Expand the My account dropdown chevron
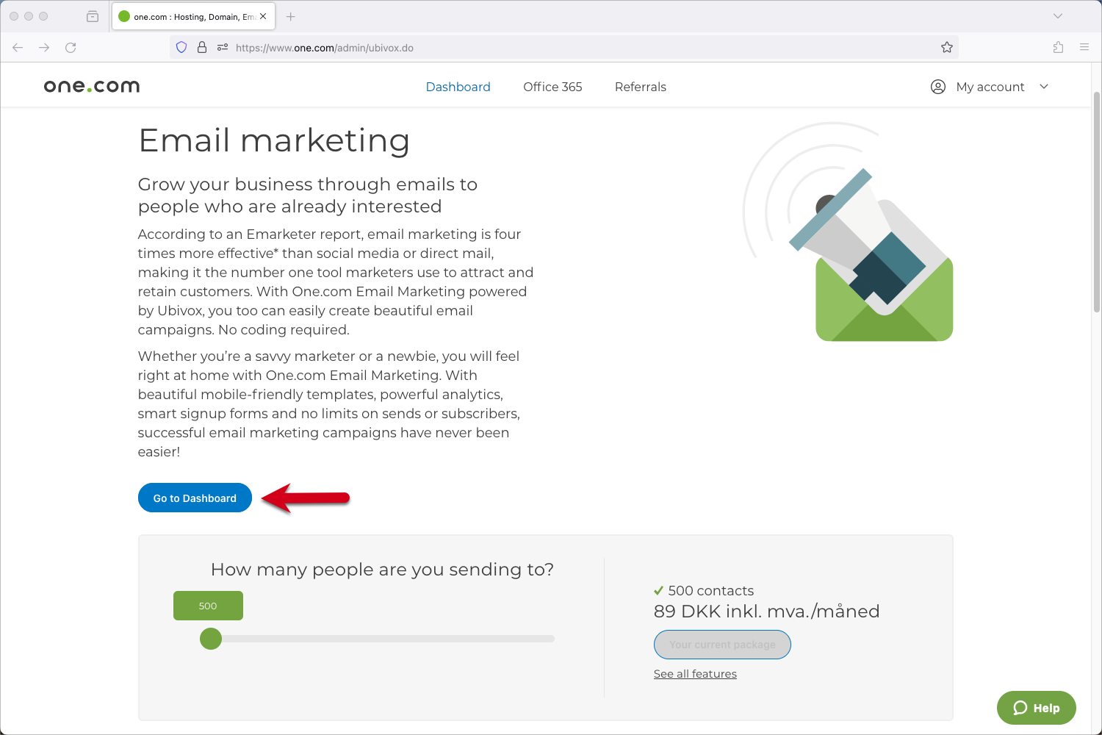1102x735 pixels. (x=1044, y=87)
